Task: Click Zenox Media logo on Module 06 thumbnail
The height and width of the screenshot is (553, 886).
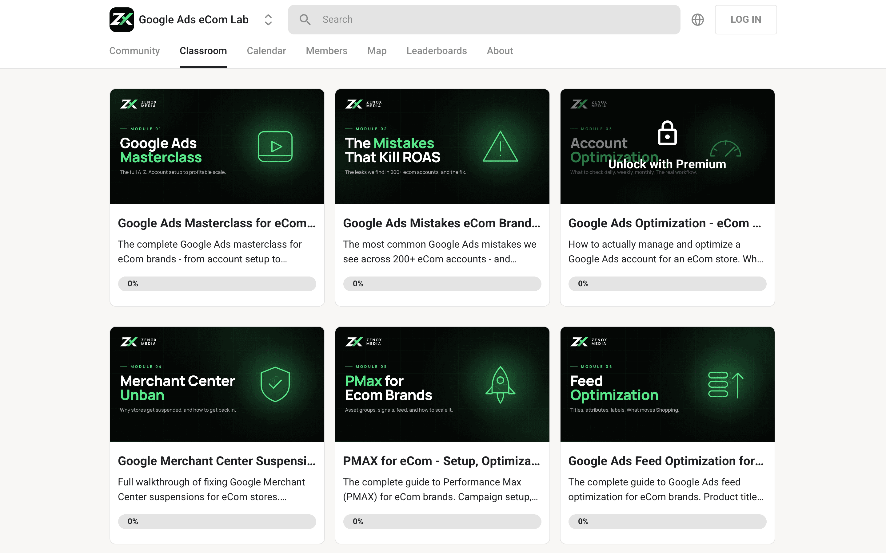Action: 589,342
